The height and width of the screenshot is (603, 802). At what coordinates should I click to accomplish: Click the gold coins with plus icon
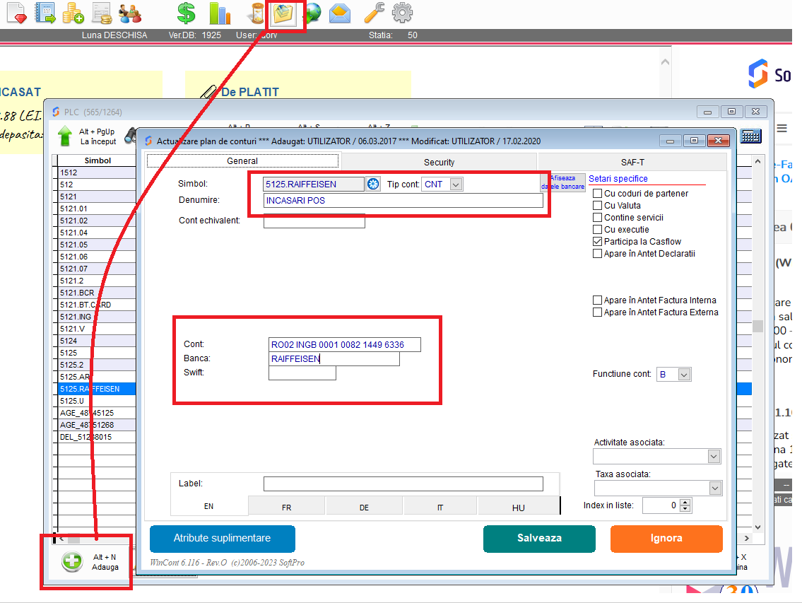pyautogui.click(x=73, y=13)
